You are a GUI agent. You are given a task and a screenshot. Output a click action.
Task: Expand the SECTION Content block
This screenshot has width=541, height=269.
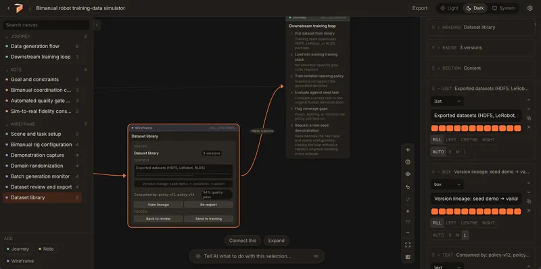[439, 68]
